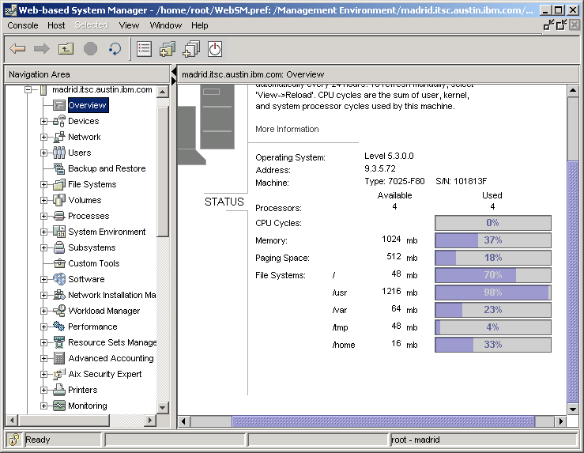584x453 pixels.
Task: Click the Performance gears icon
Action: pyautogui.click(x=59, y=327)
